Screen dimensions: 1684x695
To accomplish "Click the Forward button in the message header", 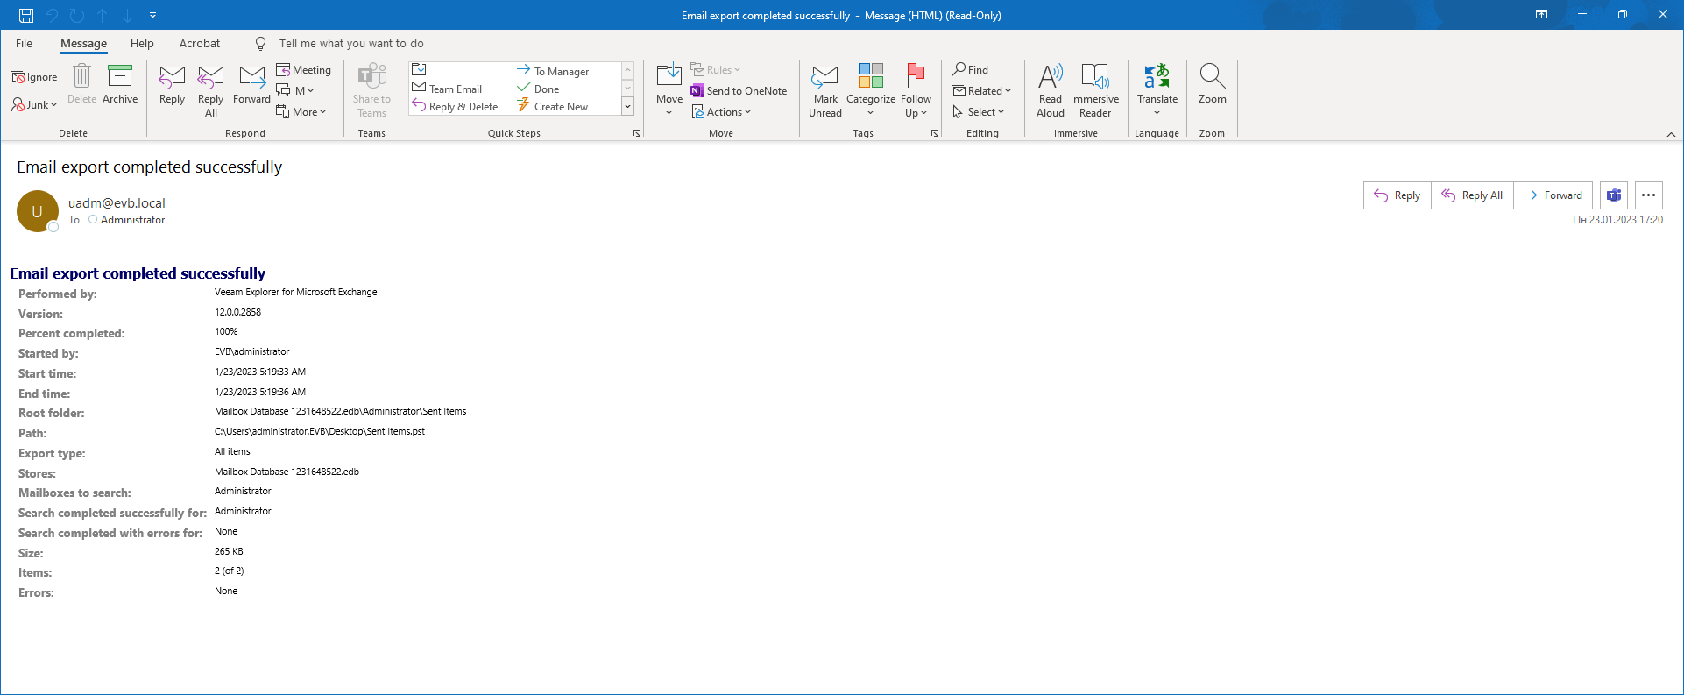I will (x=1553, y=195).
